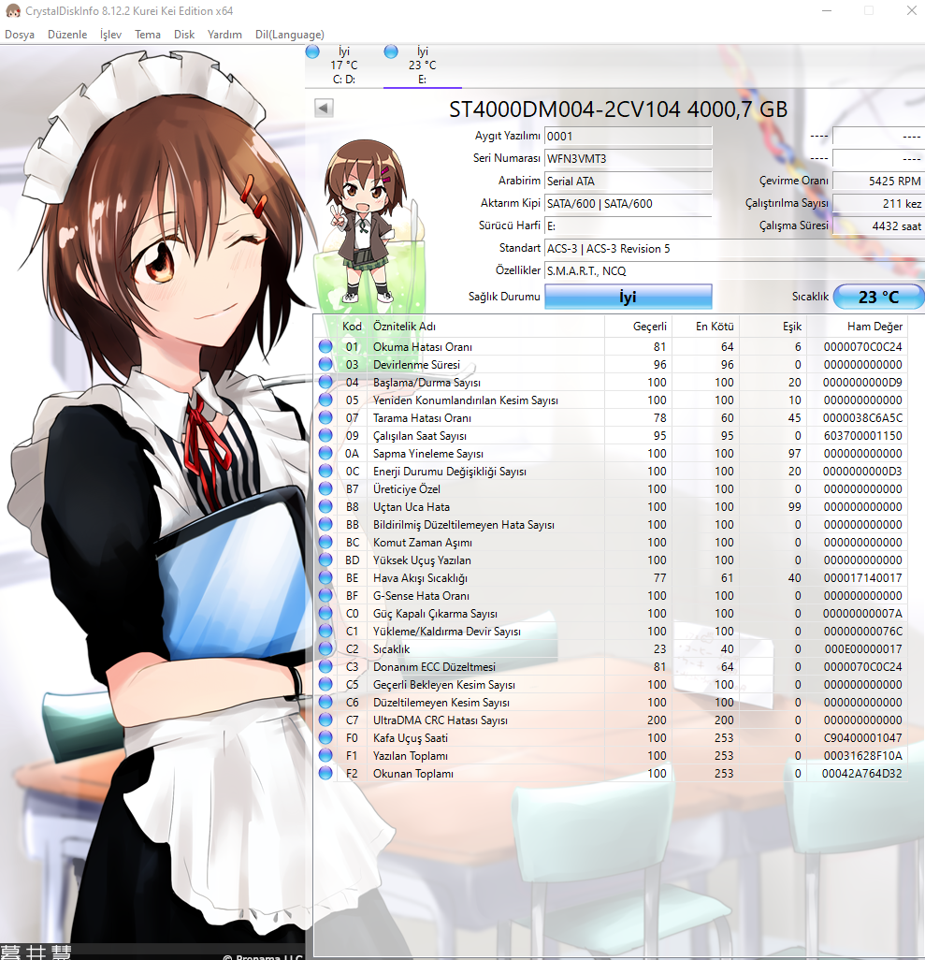Click the Çalıştırılma Sayısı 211 kez field
The width and height of the screenshot is (925, 960).
pos(879,203)
